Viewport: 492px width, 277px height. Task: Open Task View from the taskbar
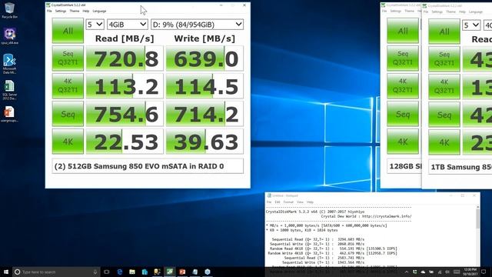[107, 272]
